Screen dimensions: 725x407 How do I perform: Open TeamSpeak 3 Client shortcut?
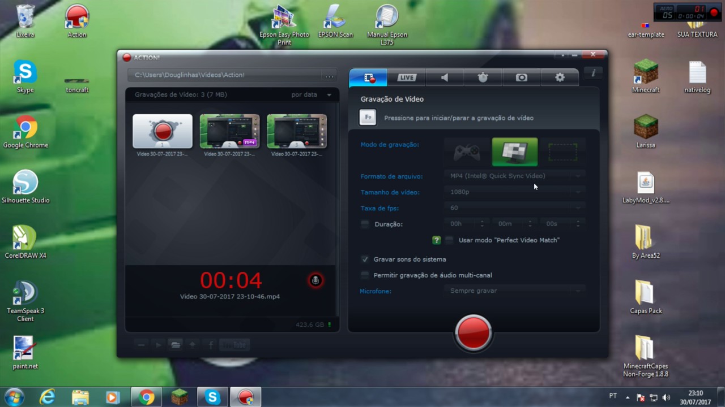[25, 301]
